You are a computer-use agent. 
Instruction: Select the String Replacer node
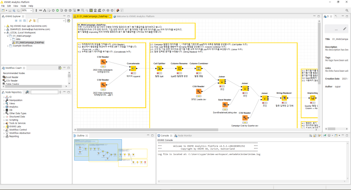pos(284,98)
